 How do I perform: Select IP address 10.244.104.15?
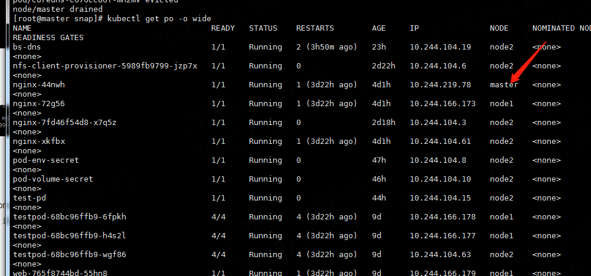click(x=440, y=198)
